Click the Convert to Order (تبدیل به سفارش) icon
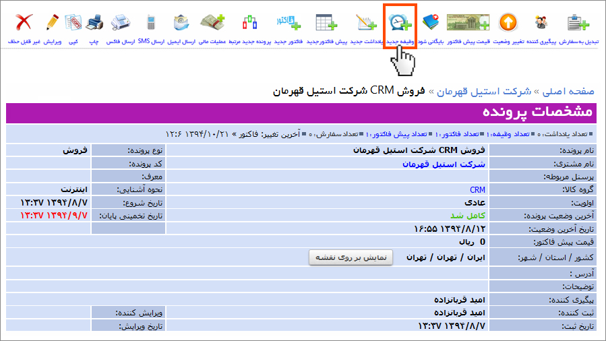The width and height of the screenshot is (606, 341). (578, 22)
